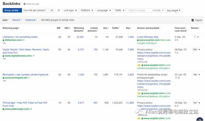Sort by Ext. column header

[x=105, y=28]
